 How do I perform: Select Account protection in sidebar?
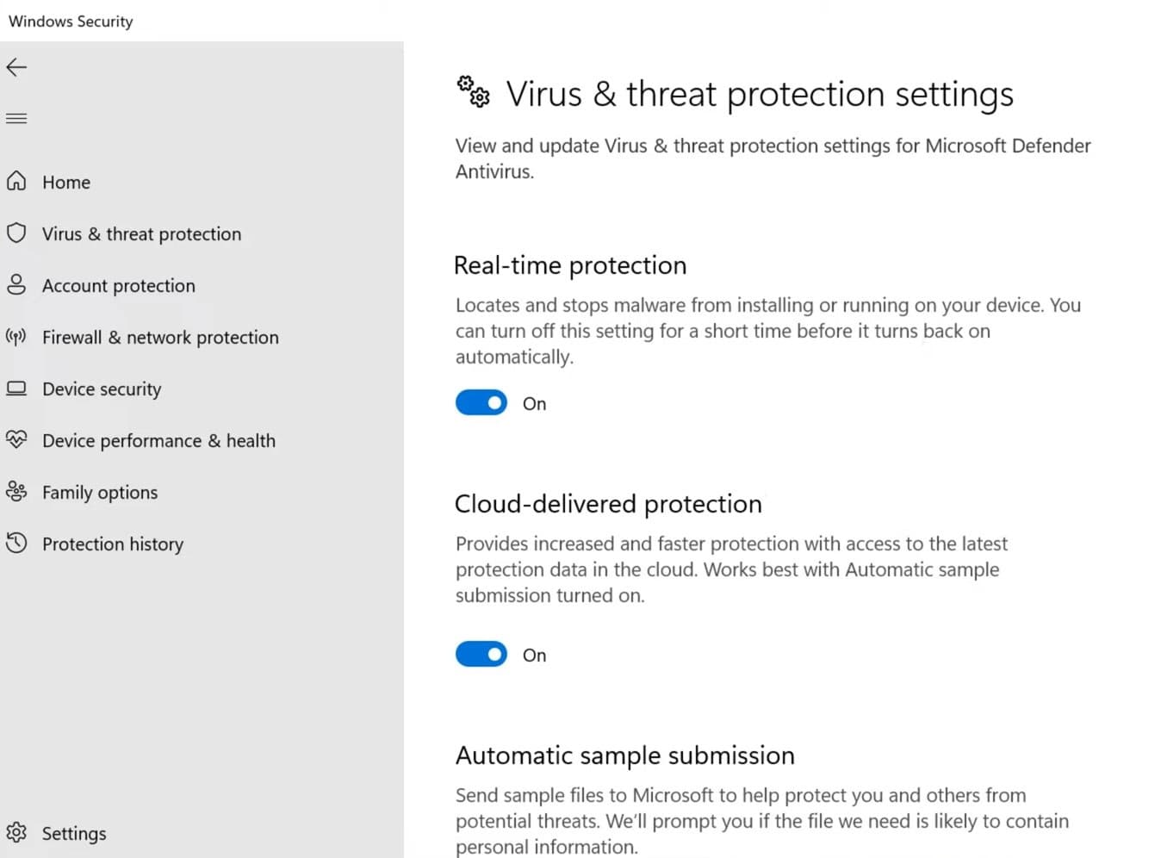[x=119, y=286]
